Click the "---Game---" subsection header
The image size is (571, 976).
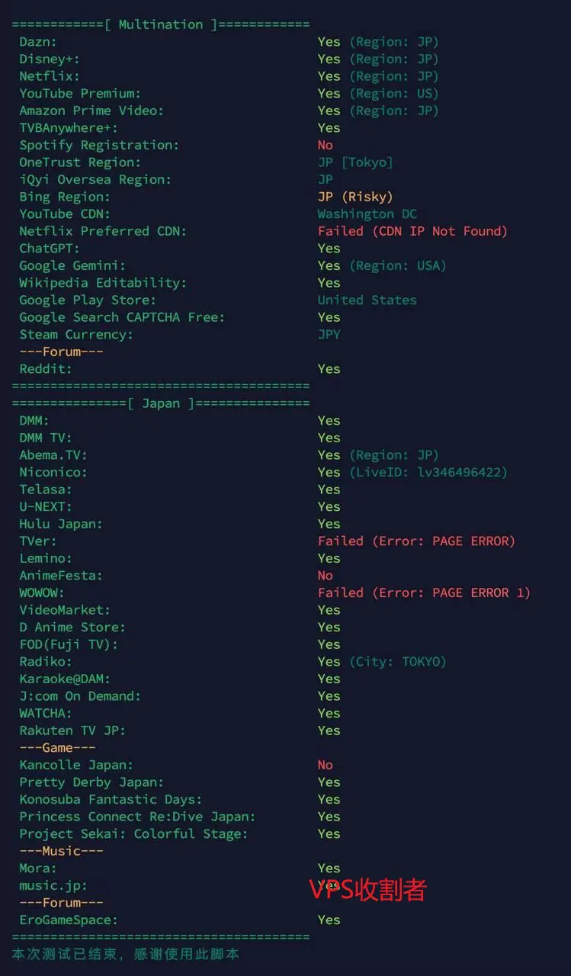57,748
